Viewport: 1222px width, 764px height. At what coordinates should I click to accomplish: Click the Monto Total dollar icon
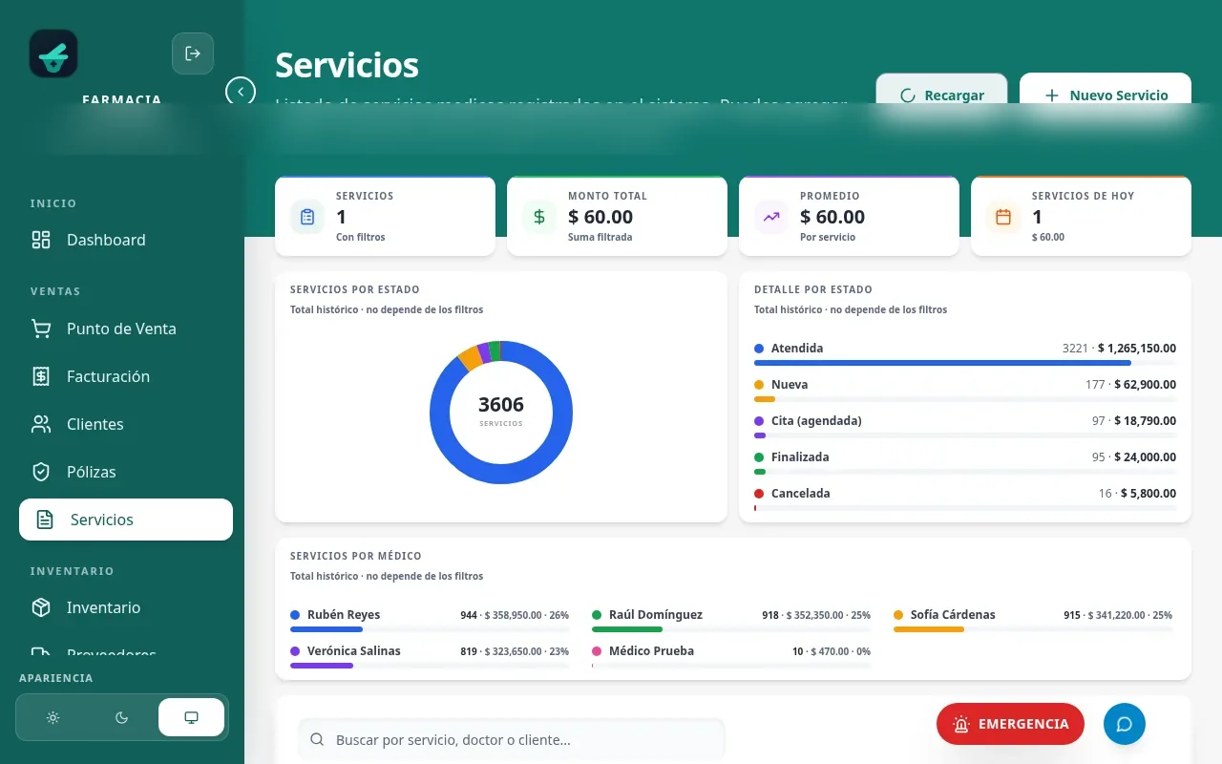[x=539, y=217]
